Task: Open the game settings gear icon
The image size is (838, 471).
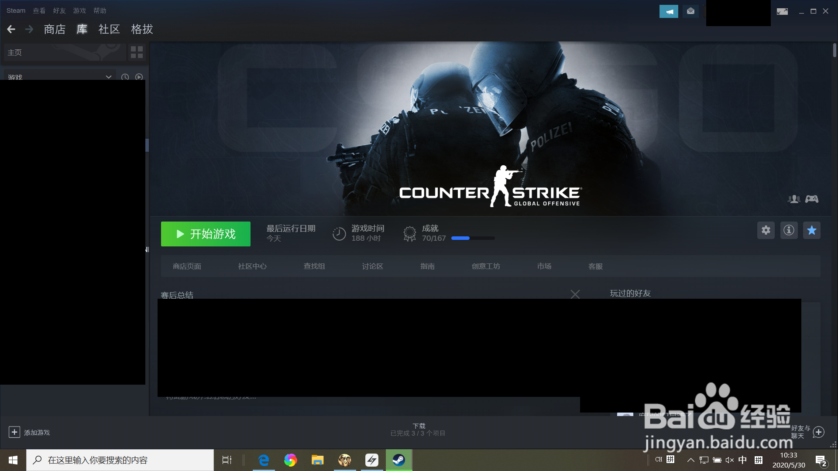Action: pos(766,230)
